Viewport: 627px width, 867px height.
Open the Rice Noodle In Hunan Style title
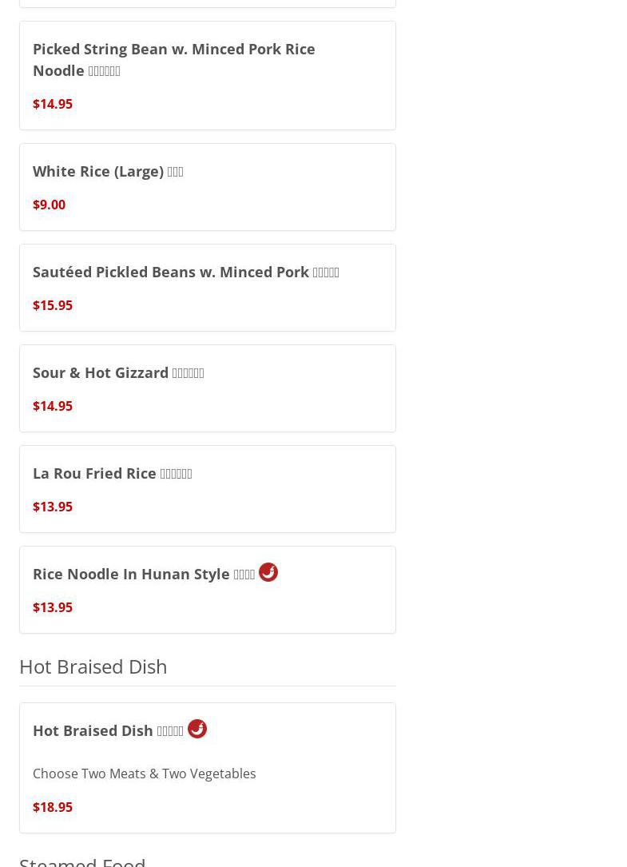(143, 574)
